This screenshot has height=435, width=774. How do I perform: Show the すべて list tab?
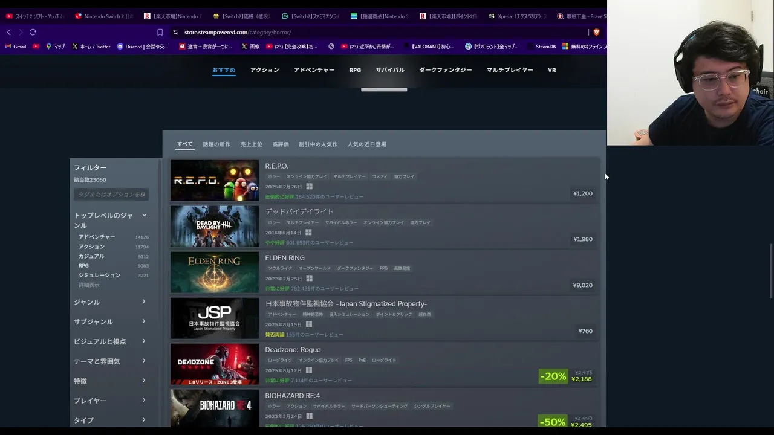click(x=185, y=144)
